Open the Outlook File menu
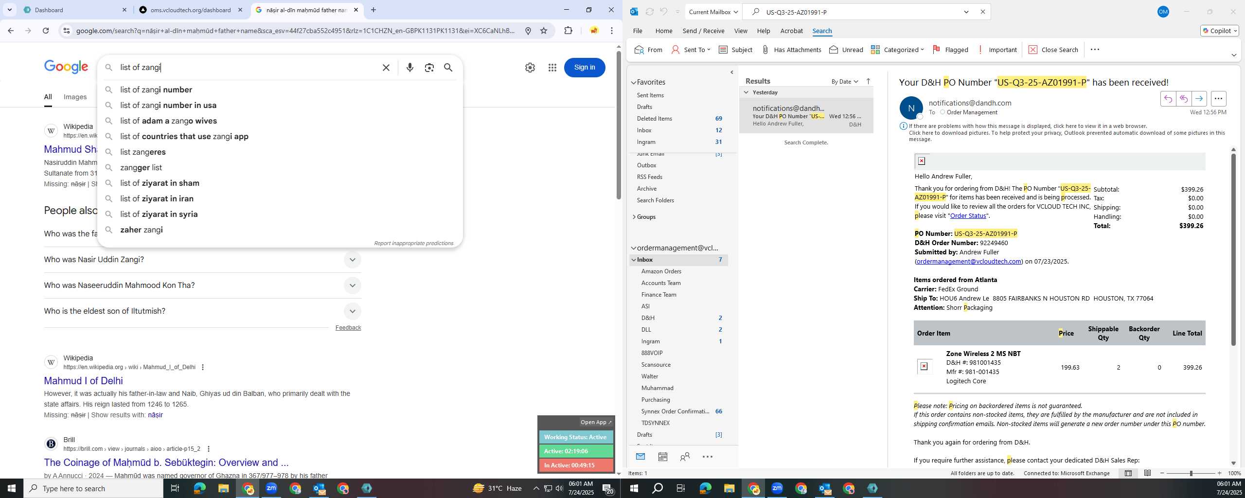This screenshot has width=1245, height=498. click(x=638, y=31)
